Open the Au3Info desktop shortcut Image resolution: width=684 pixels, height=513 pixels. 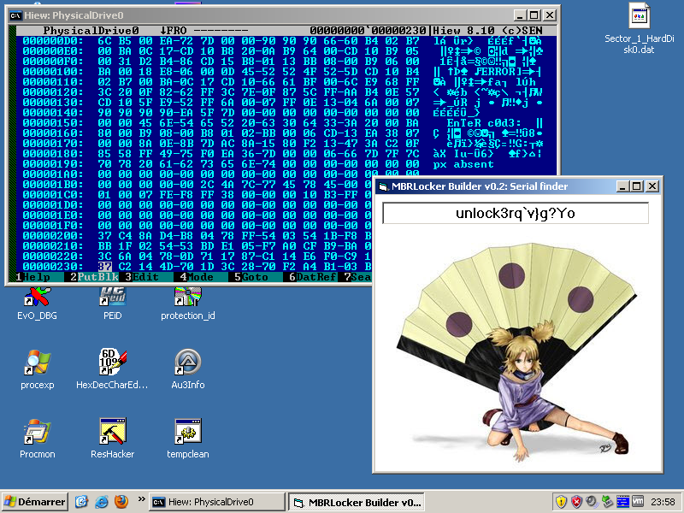pos(187,369)
